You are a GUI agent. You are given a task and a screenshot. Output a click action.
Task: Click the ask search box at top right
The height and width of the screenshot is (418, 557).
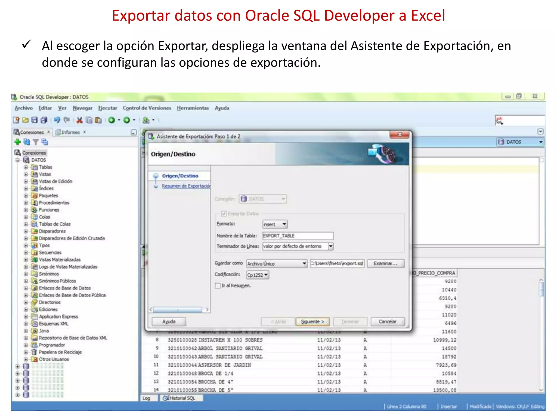[520, 120]
